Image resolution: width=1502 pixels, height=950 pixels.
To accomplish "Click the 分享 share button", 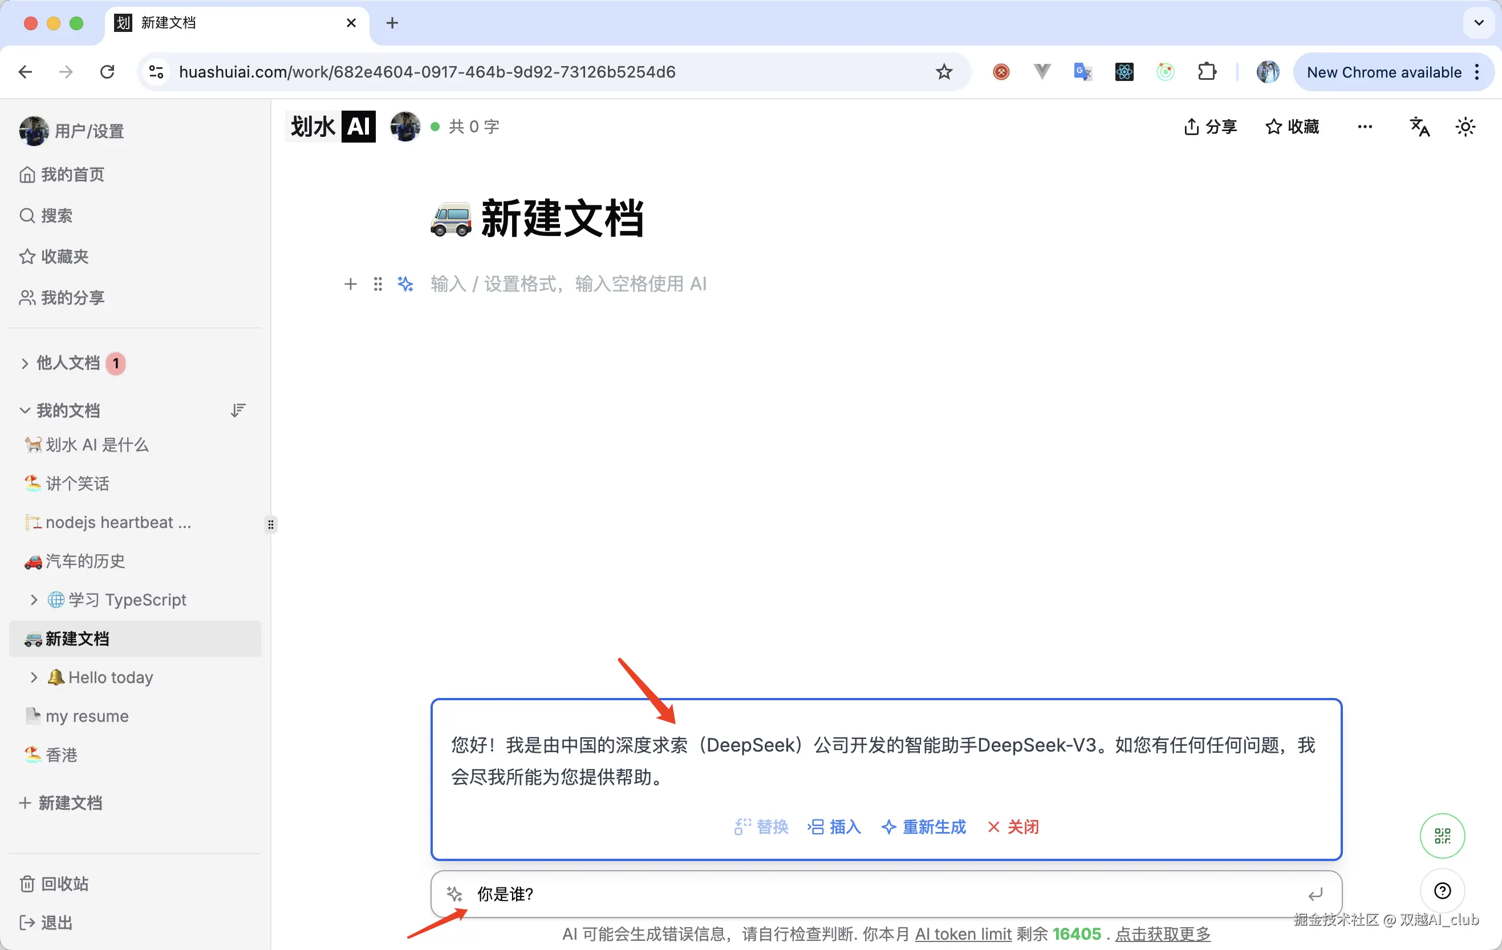I will coord(1210,127).
